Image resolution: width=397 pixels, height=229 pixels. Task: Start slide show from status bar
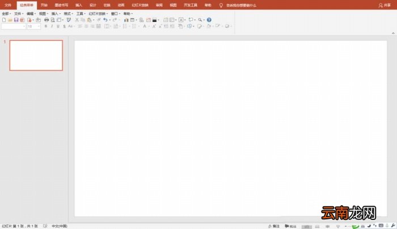point(338,226)
